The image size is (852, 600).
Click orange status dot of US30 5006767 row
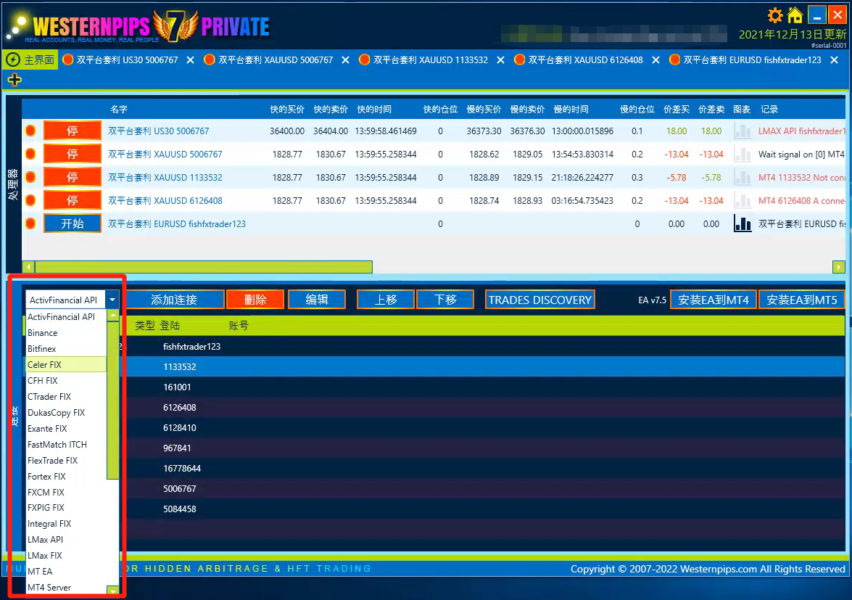(30, 131)
